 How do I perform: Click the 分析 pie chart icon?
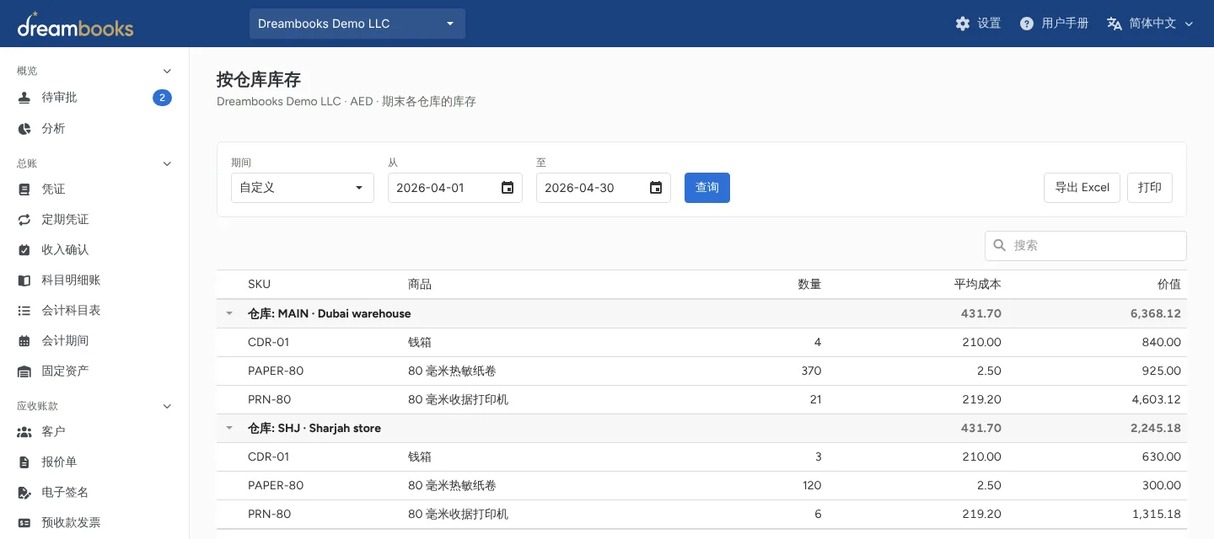(x=24, y=129)
